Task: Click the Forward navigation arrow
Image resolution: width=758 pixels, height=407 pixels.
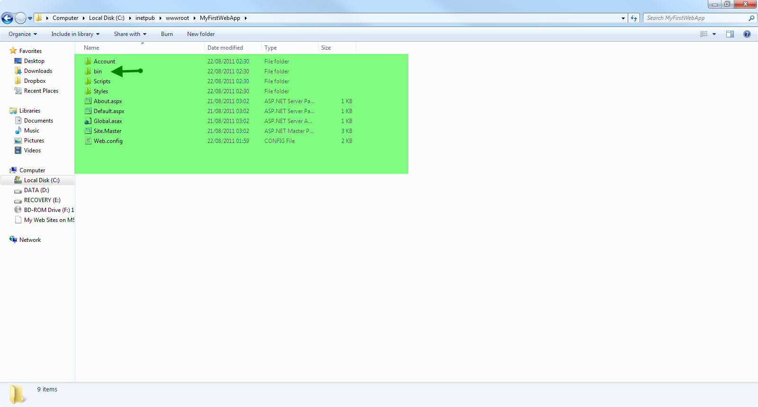Action: [x=20, y=18]
